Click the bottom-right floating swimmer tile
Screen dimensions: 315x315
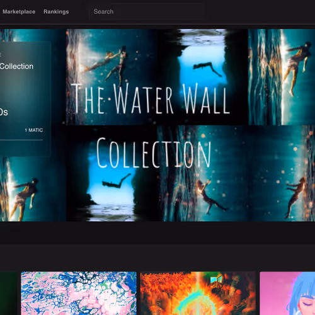click(282, 173)
